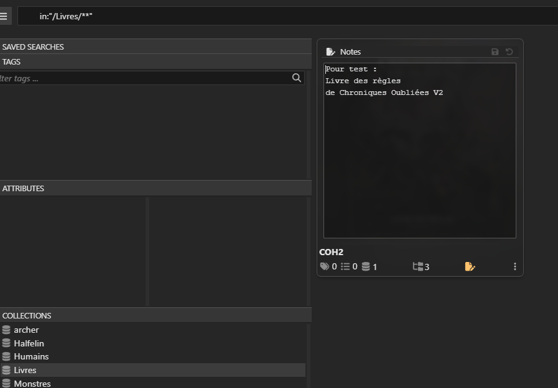Click the save notes icon
The height and width of the screenshot is (388, 558).
[495, 52]
